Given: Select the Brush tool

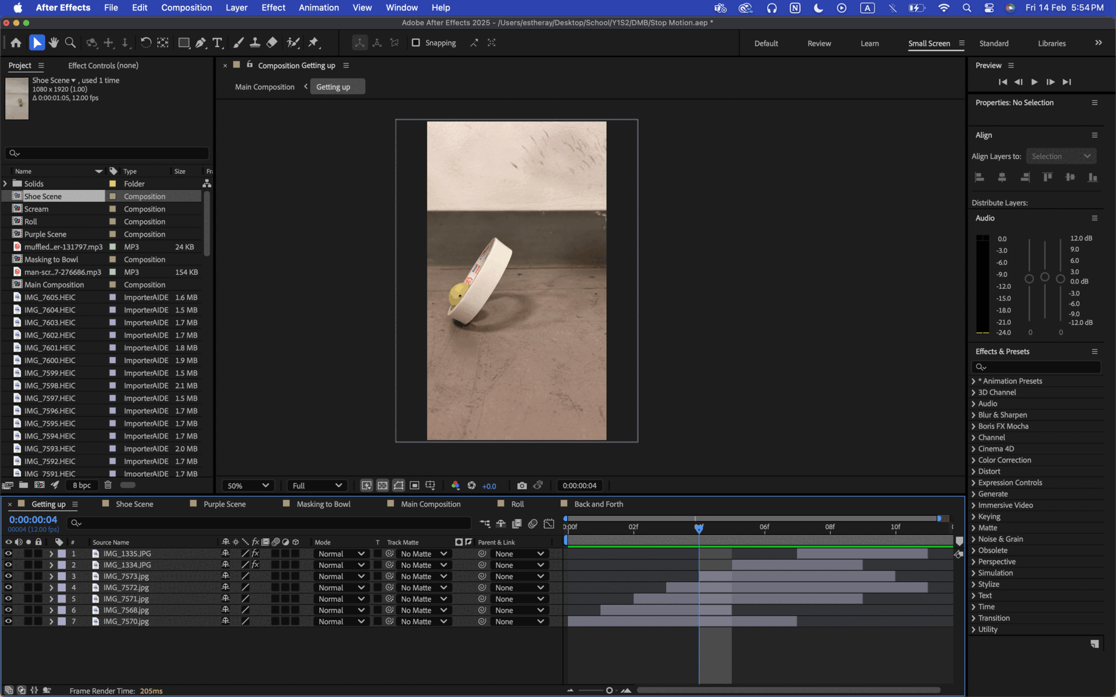Looking at the screenshot, I should tap(238, 43).
